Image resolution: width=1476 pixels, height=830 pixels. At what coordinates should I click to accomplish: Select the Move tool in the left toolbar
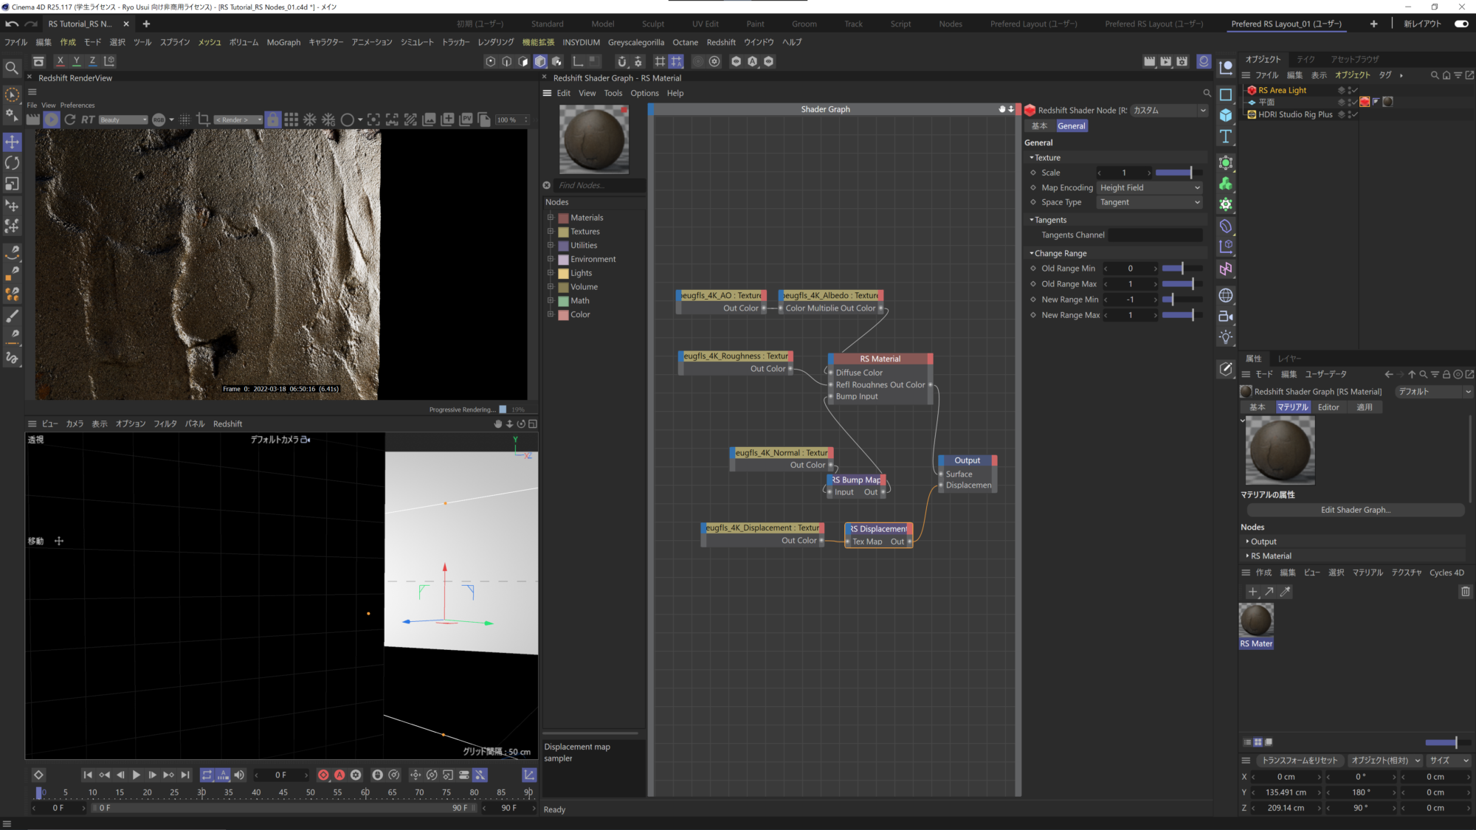(x=12, y=142)
